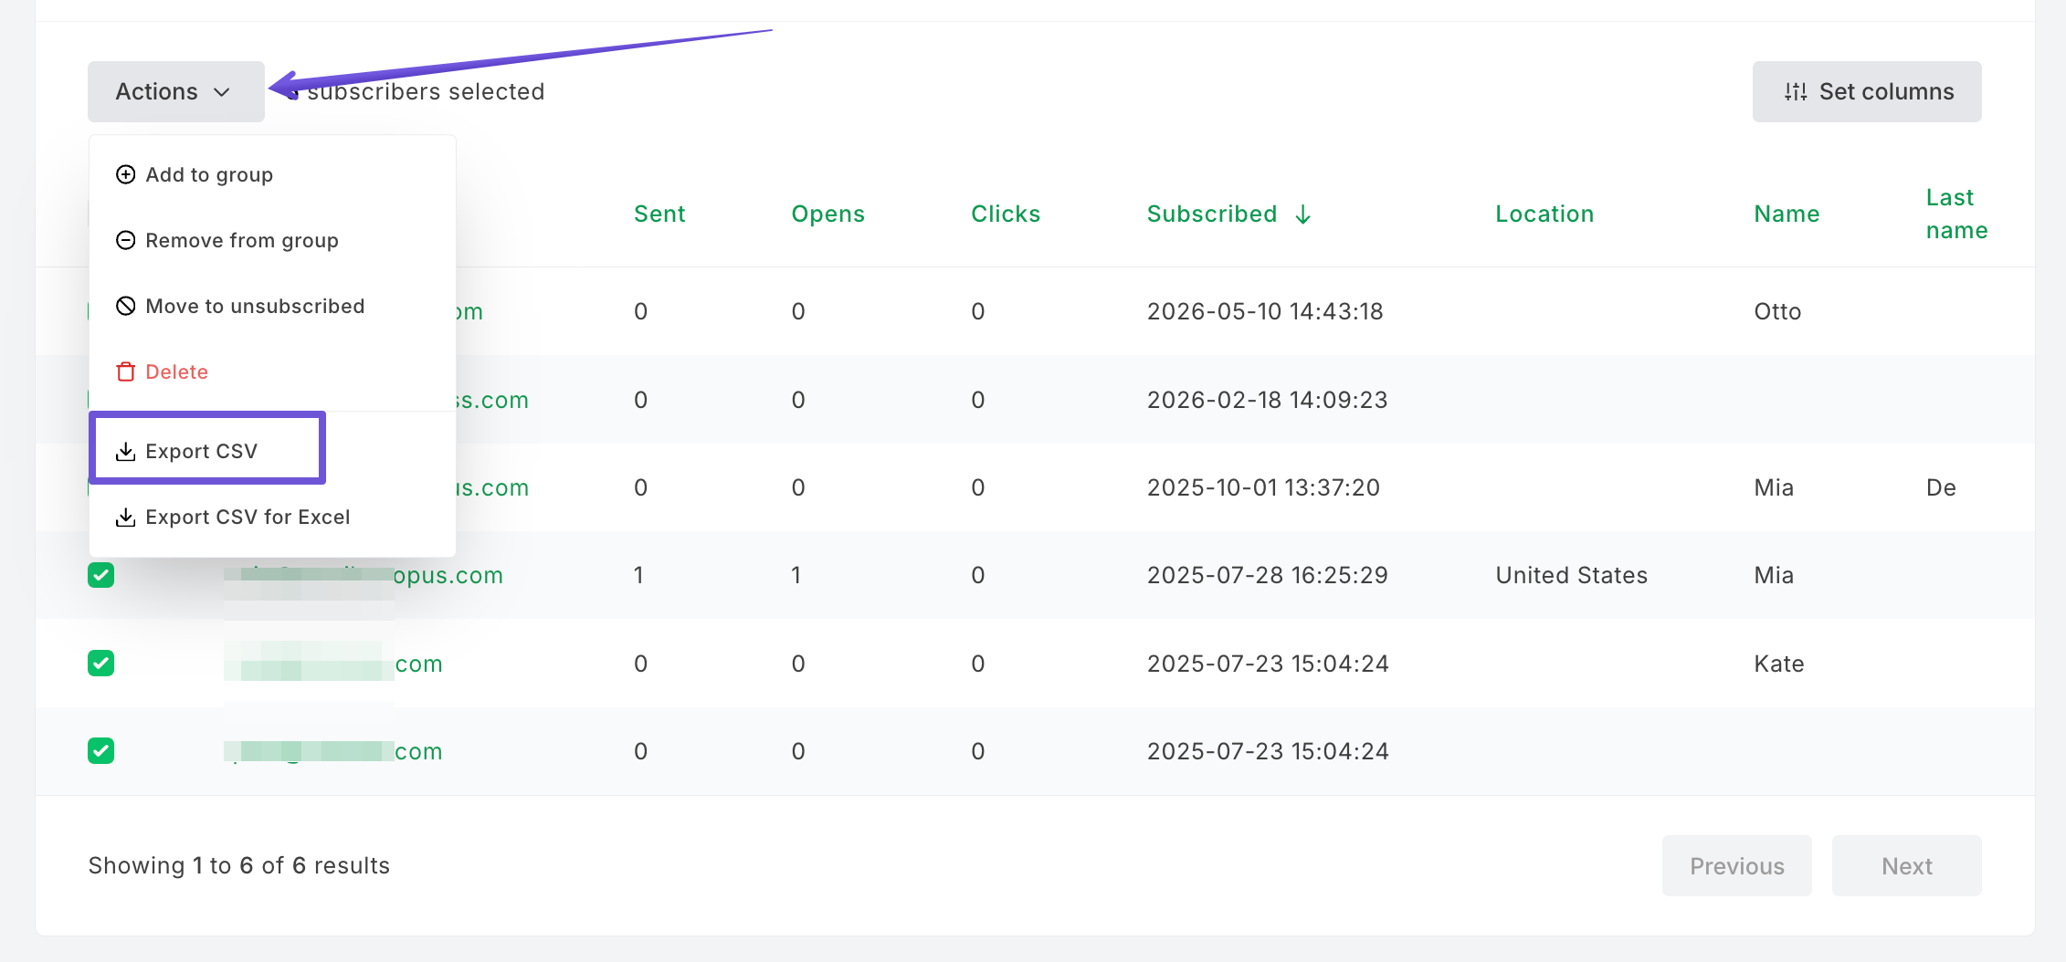Click the download icon beside Export CSV
The image size is (2066, 962).
pos(126,451)
